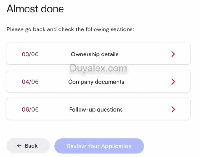This screenshot has height=157, width=201.
Task: Click the highlighted 04 in the second row
Action: coord(25,82)
